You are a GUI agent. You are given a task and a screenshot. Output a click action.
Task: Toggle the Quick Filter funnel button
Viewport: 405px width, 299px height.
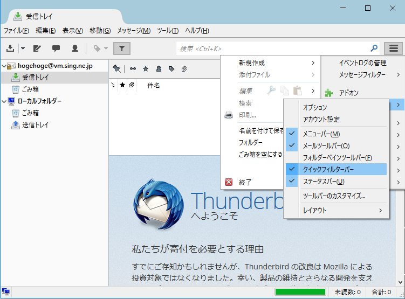point(122,48)
